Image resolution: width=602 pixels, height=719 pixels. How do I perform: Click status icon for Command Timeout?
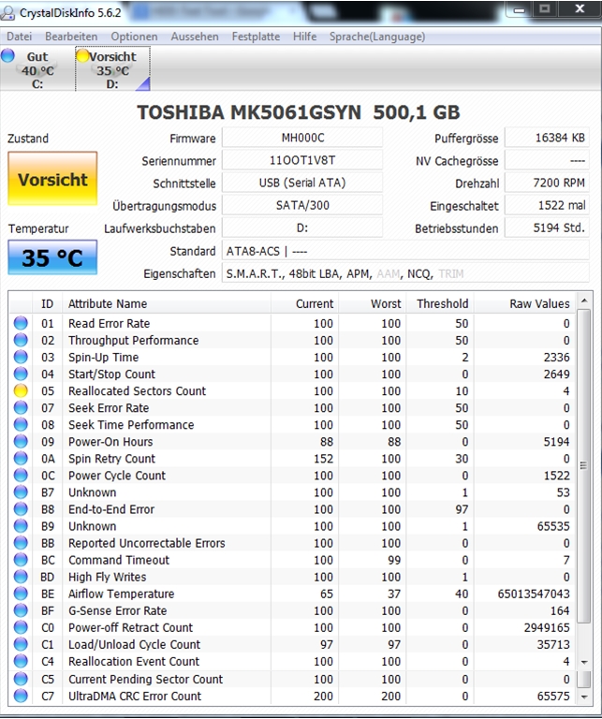click(x=21, y=560)
